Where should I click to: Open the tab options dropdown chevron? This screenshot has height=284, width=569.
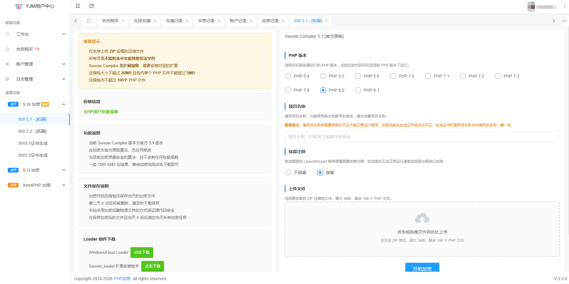point(564,21)
